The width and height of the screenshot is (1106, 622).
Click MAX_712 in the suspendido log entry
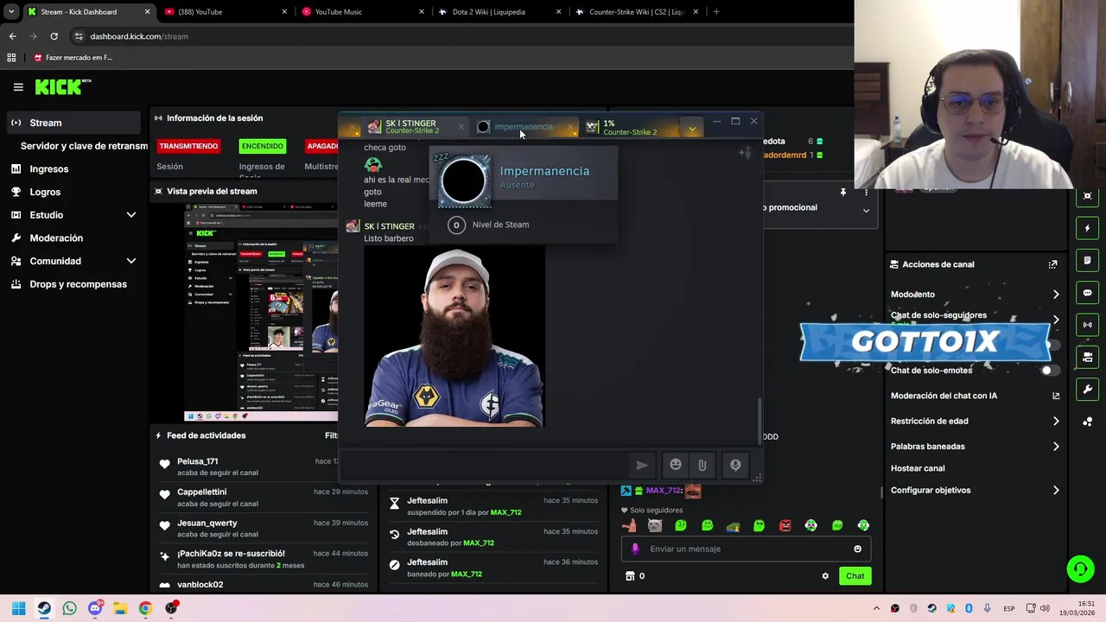click(x=505, y=512)
